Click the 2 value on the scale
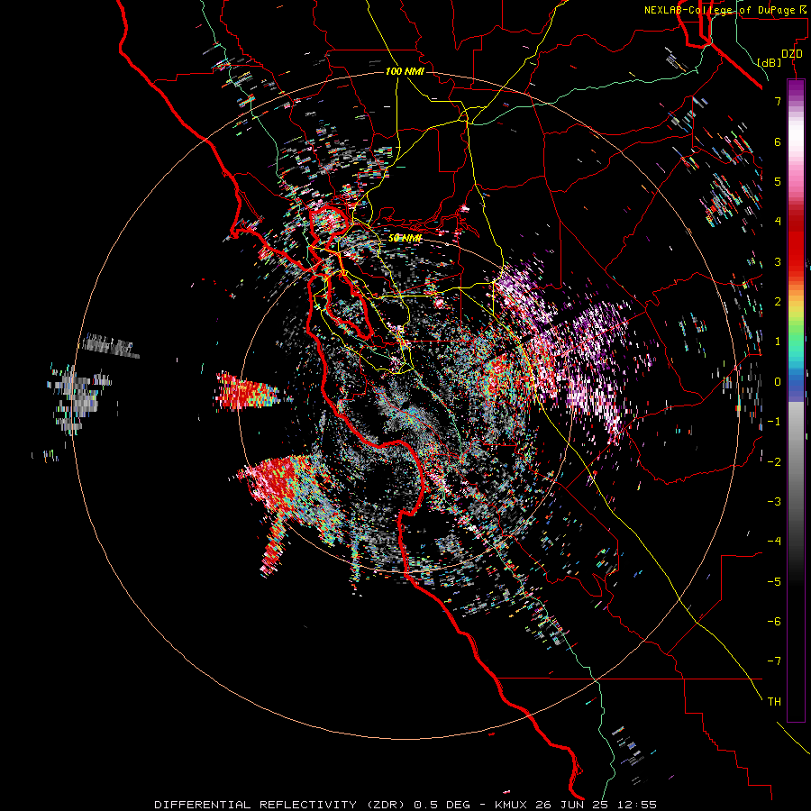Viewport: 811px width, 811px height. (778, 302)
